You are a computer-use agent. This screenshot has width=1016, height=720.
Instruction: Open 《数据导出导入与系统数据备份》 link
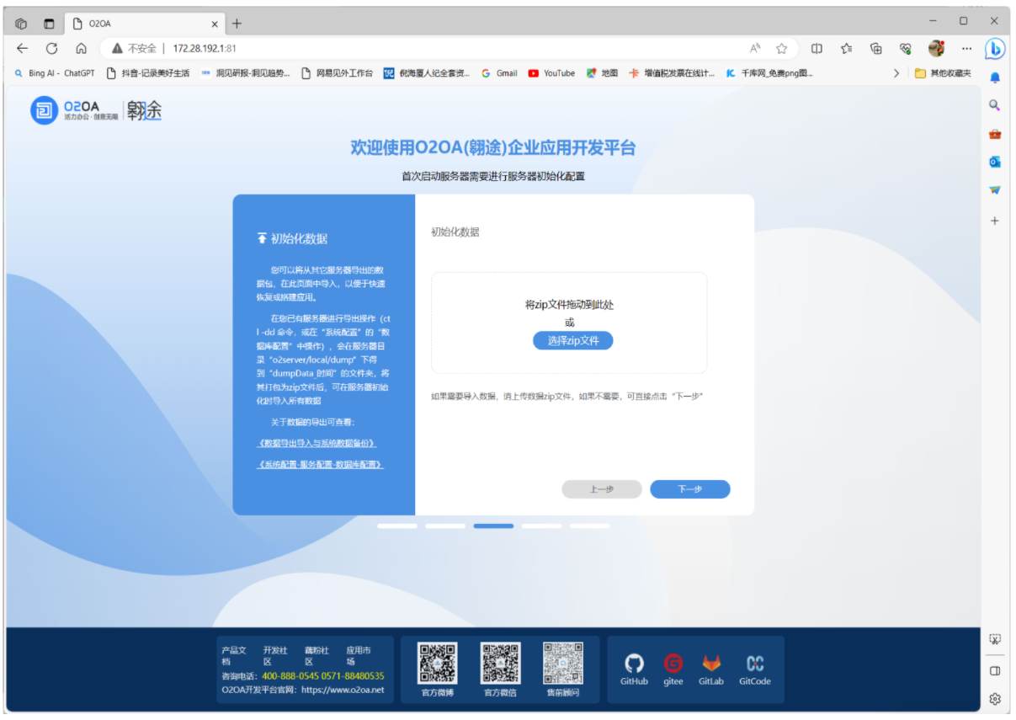pyautogui.click(x=317, y=443)
